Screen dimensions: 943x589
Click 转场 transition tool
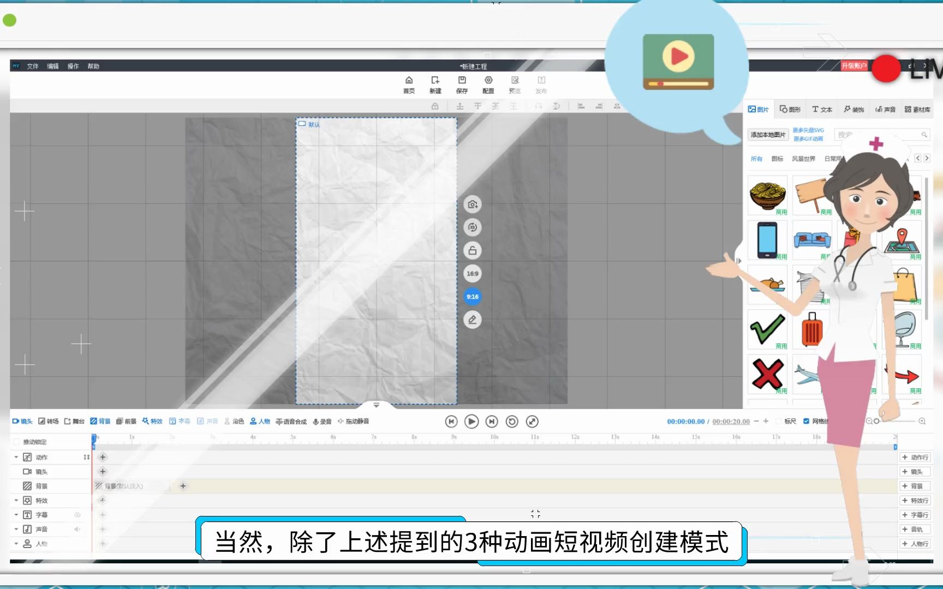pos(49,421)
